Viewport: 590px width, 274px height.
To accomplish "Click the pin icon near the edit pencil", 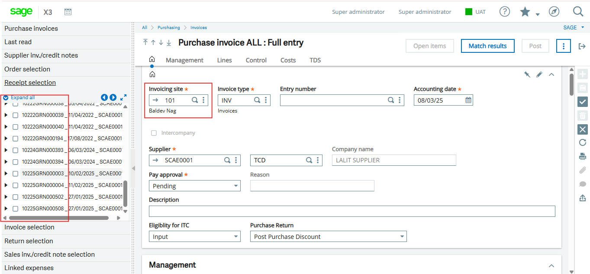I will click(x=527, y=74).
